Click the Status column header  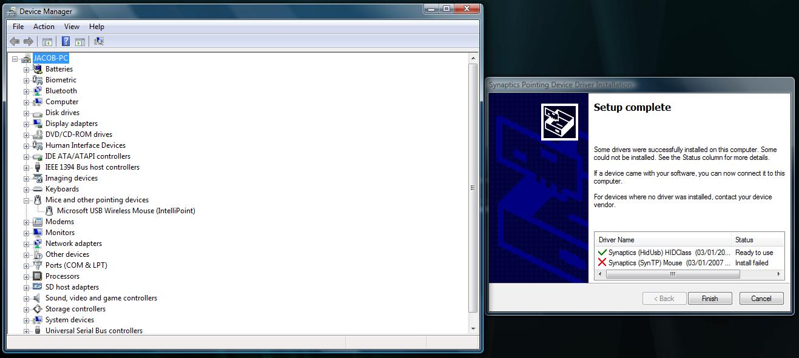(758, 240)
